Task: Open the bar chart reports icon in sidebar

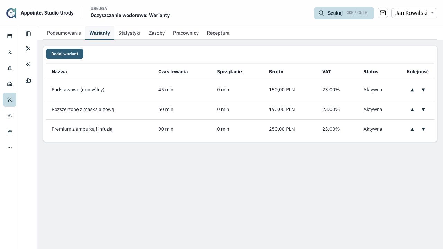Action: click(x=10, y=131)
